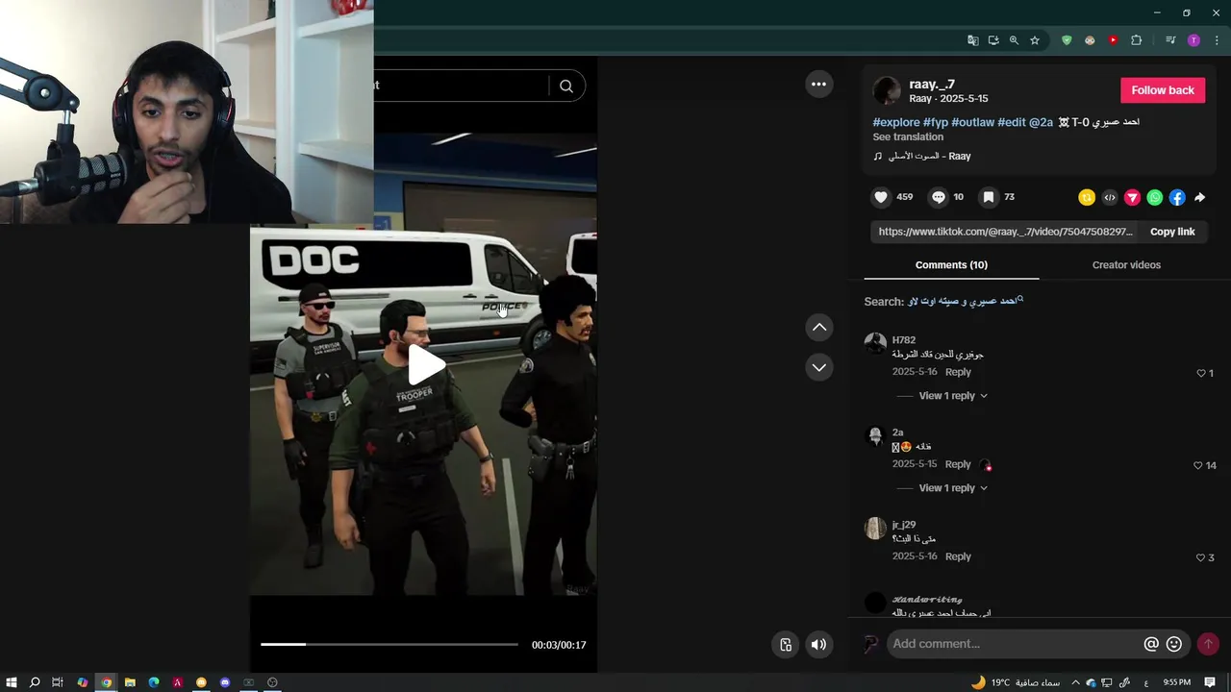Open the #explore hashtag
The width and height of the screenshot is (1231, 692).
(896, 122)
